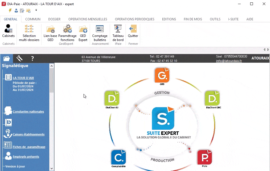Open the DOSSIER tab
The height and width of the screenshot is (171, 270).
pos(54,19)
